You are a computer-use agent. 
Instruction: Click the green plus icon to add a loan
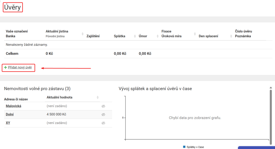click(5, 68)
